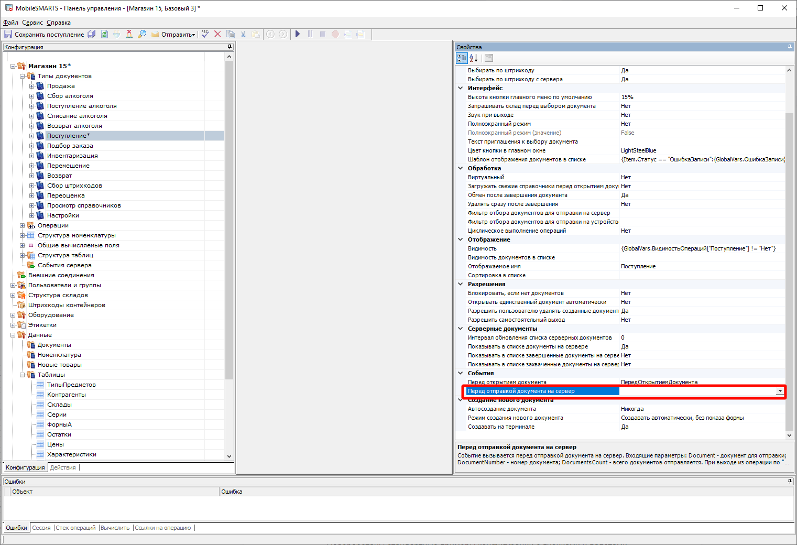This screenshot has height=545, width=797.
Task: Open the Файл menu
Action: [x=10, y=23]
